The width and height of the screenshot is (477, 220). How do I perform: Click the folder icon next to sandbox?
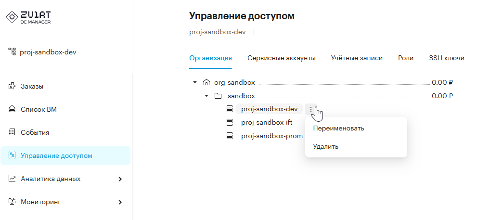pos(218,96)
